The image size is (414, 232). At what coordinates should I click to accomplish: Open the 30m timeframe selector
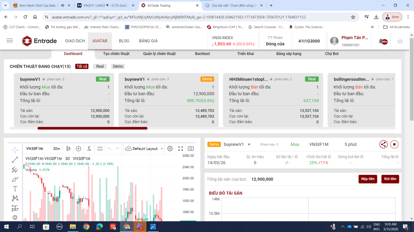click(57, 149)
